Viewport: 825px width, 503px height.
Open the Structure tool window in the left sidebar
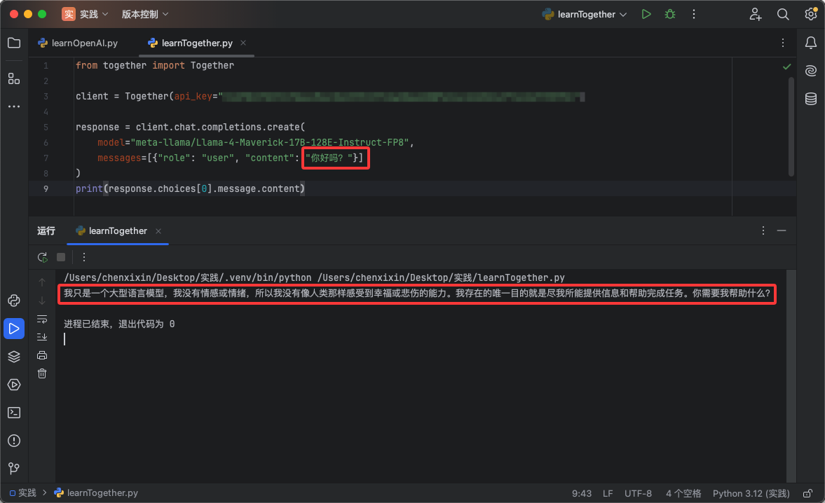point(14,79)
